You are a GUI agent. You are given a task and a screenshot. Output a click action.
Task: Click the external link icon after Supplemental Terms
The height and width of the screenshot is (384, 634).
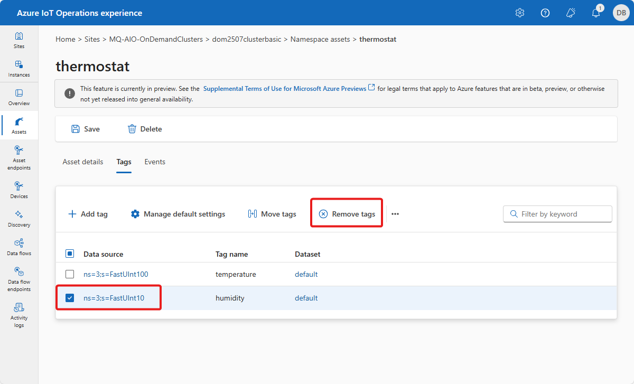(x=372, y=88)
